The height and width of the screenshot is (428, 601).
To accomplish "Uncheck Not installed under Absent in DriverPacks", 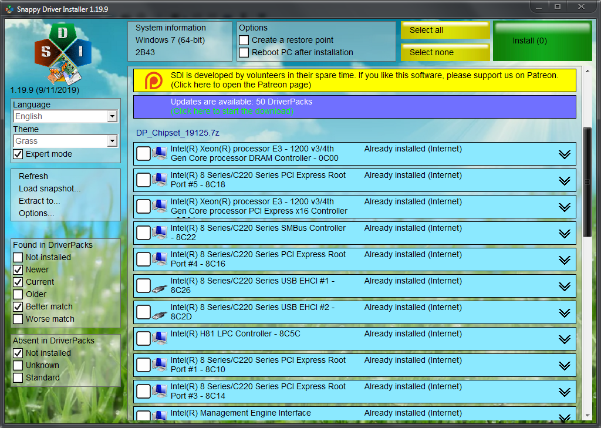I will pos(18,353).
